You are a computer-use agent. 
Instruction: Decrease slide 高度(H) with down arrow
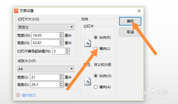61,44
